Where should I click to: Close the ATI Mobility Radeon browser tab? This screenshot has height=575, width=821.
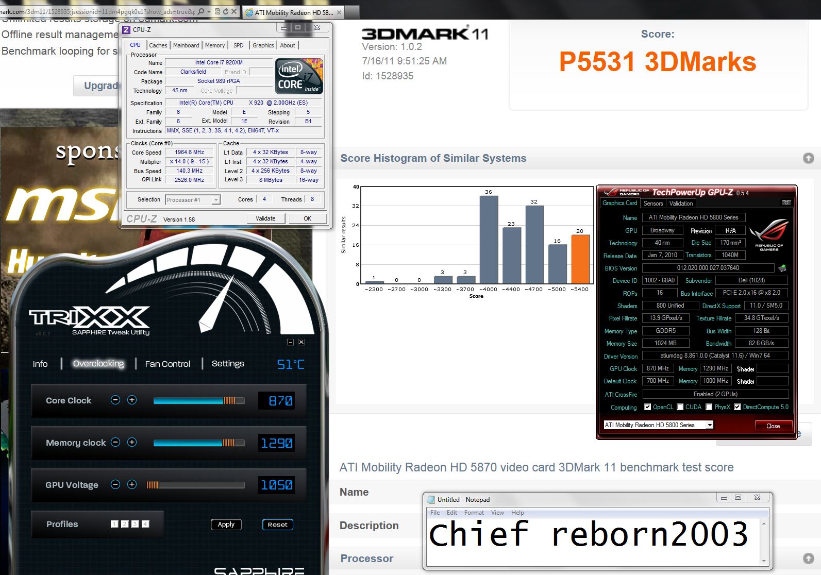339,12
